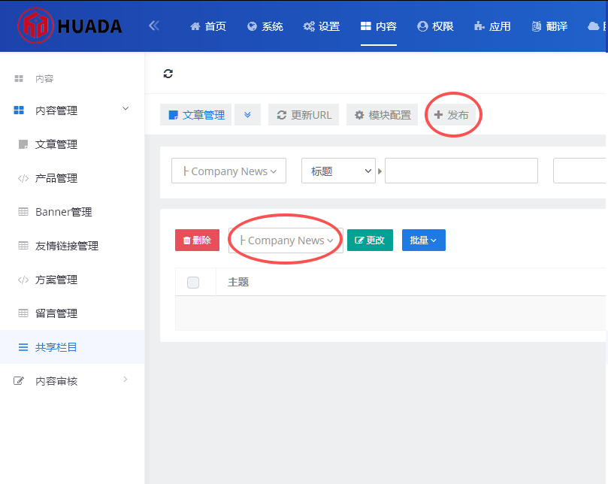This screenshot has width=608, height=484.
Task: Click the red 删除 button
Action: 198,240
